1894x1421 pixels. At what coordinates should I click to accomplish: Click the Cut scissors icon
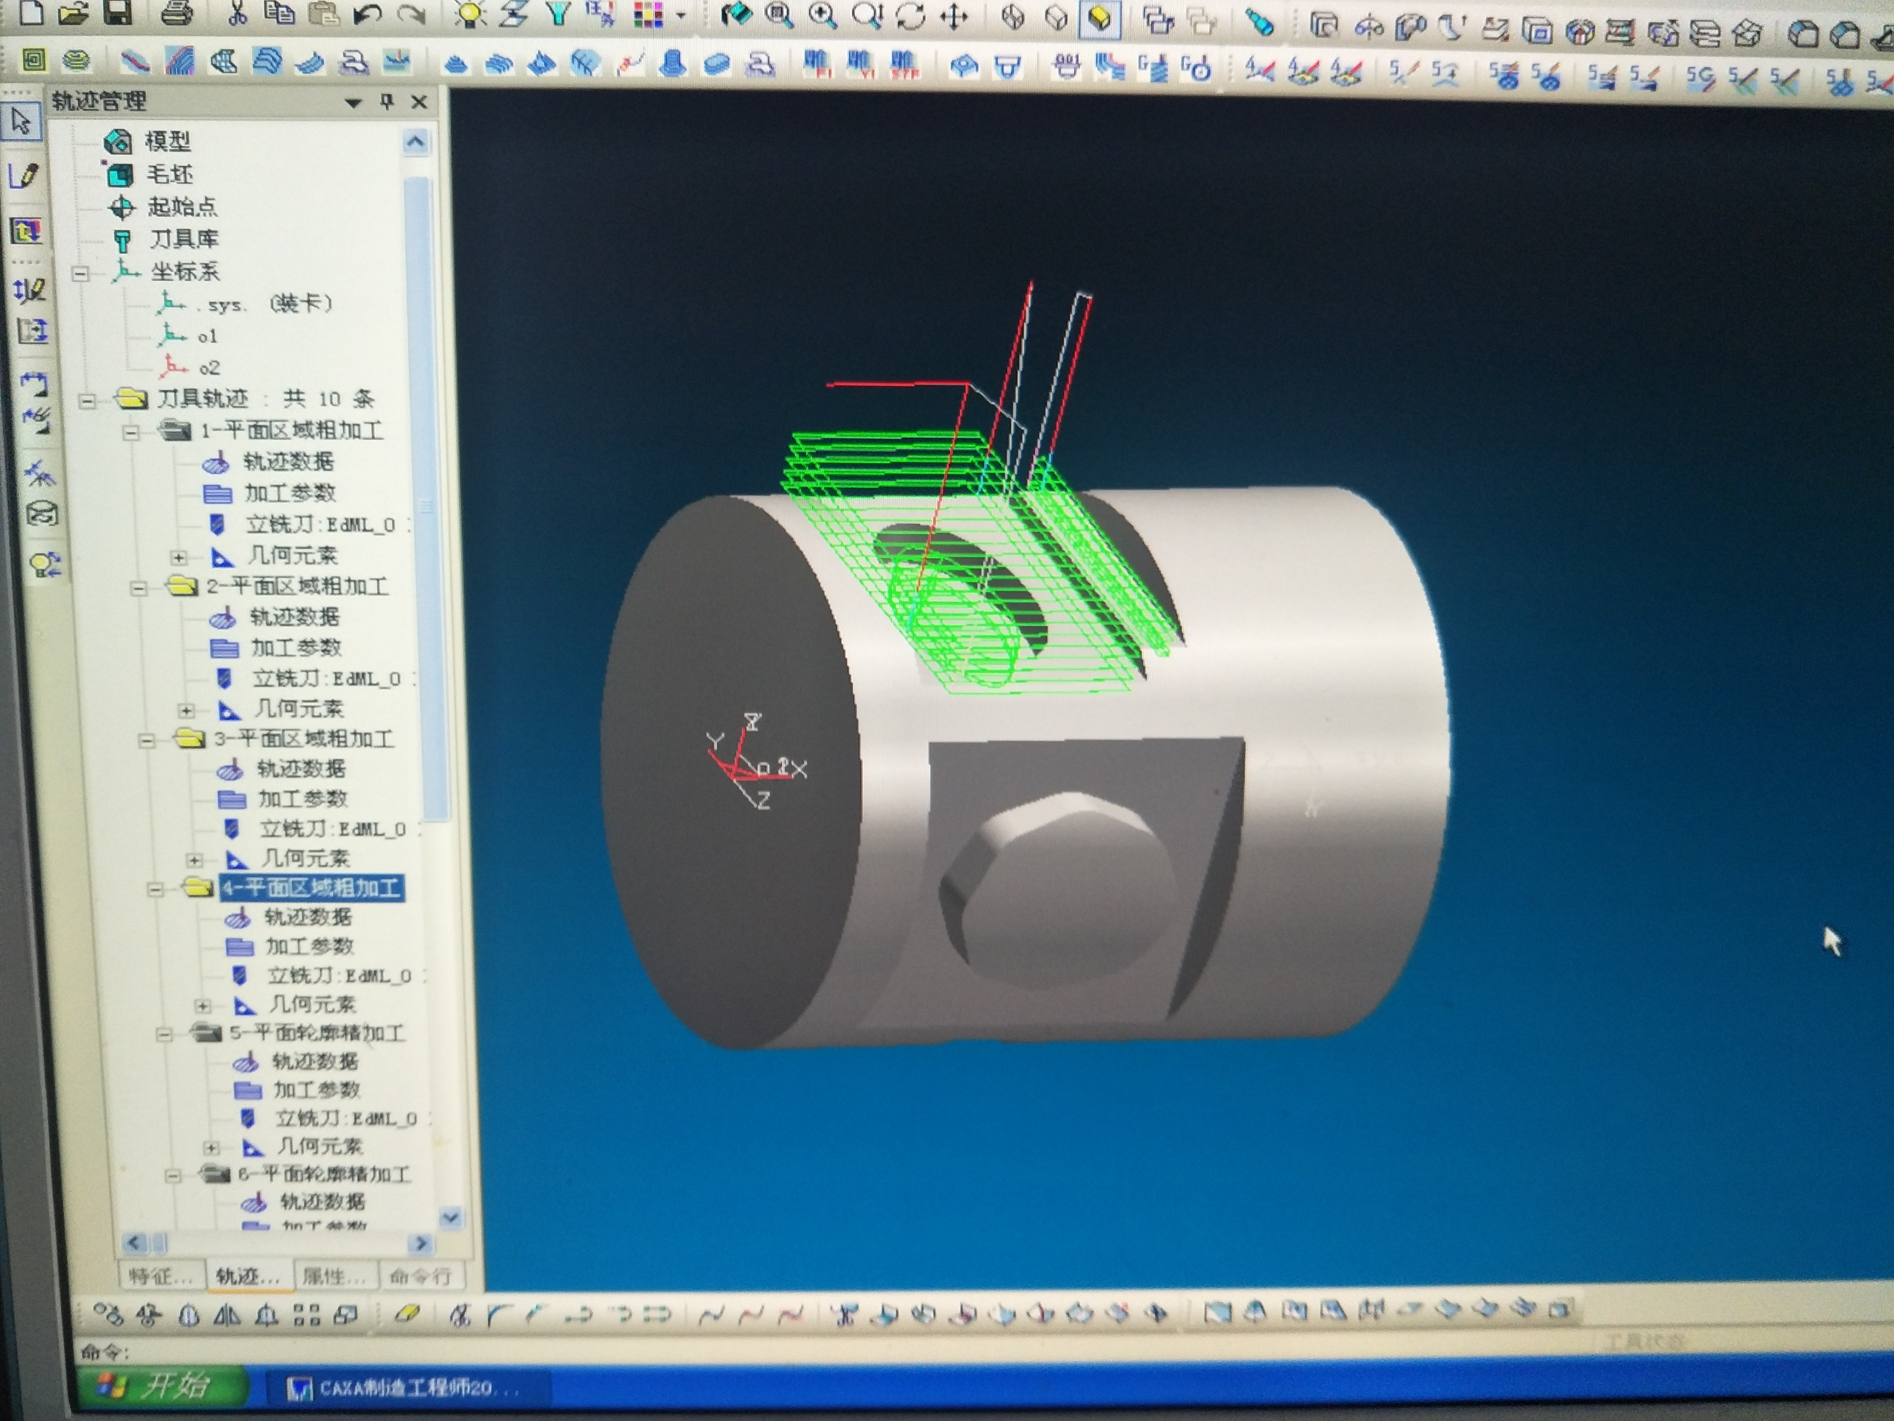(x=238, y=12)
